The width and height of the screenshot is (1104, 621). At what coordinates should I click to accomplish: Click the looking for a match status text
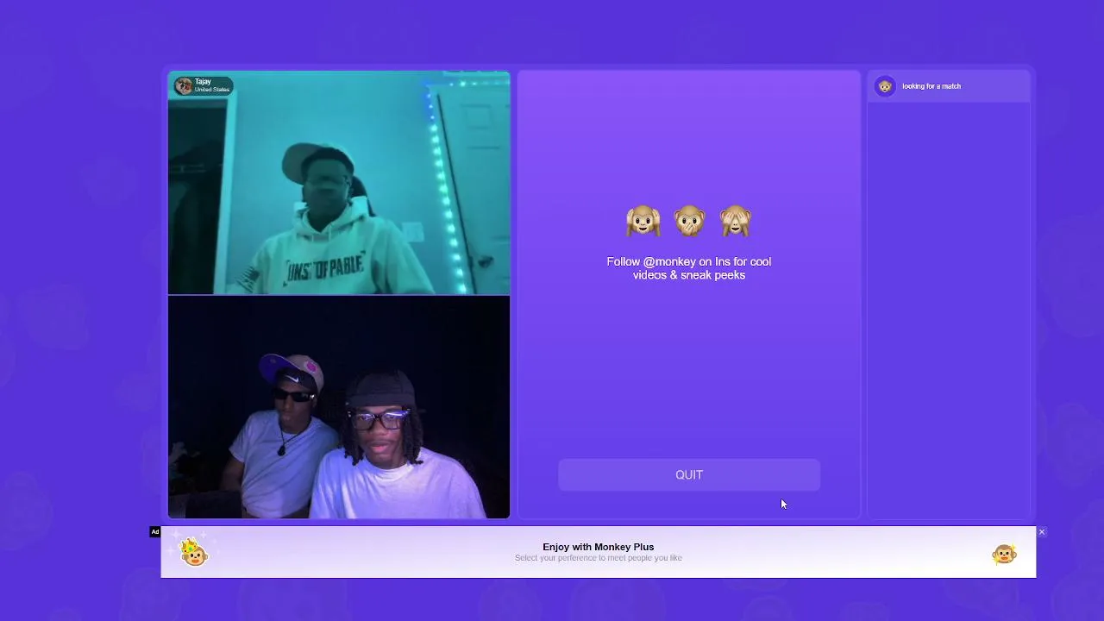pos(931,86)
